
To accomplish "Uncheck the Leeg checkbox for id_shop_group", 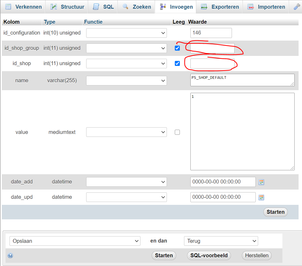I will [x=177, y=48].
